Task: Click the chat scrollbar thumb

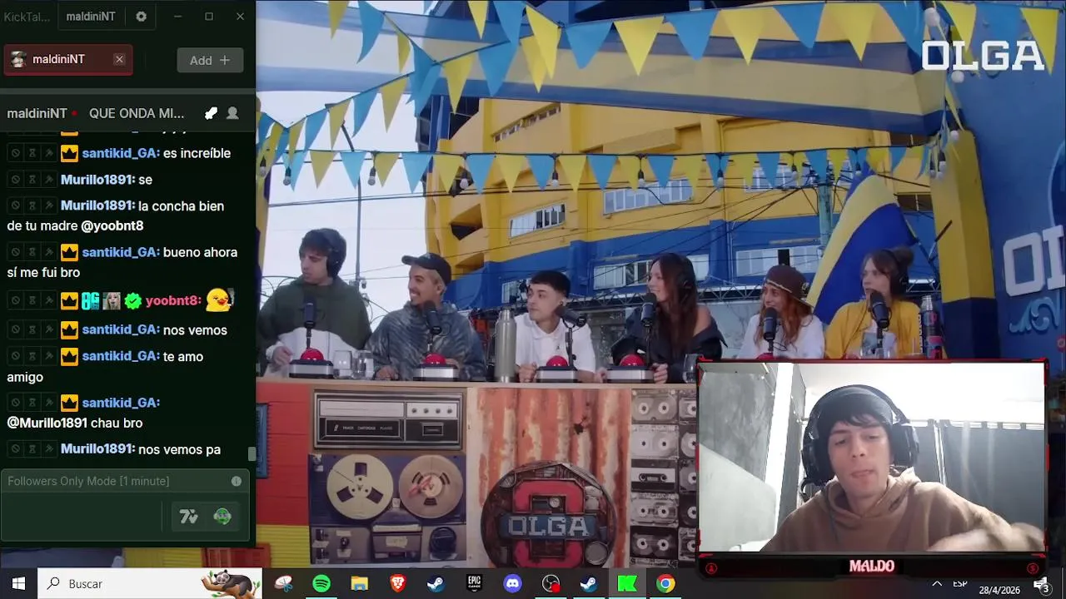Action: [x=252, y=454]
